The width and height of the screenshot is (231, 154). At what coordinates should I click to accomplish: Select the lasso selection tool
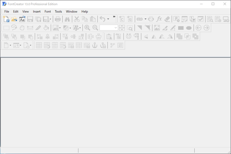tap(14, 28)
